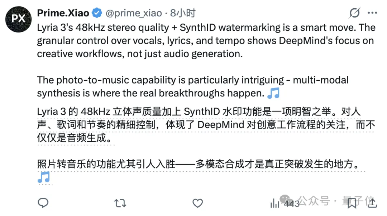Click the English paragraph starting "Lyria 3's 48kHz"

point(206,41)
